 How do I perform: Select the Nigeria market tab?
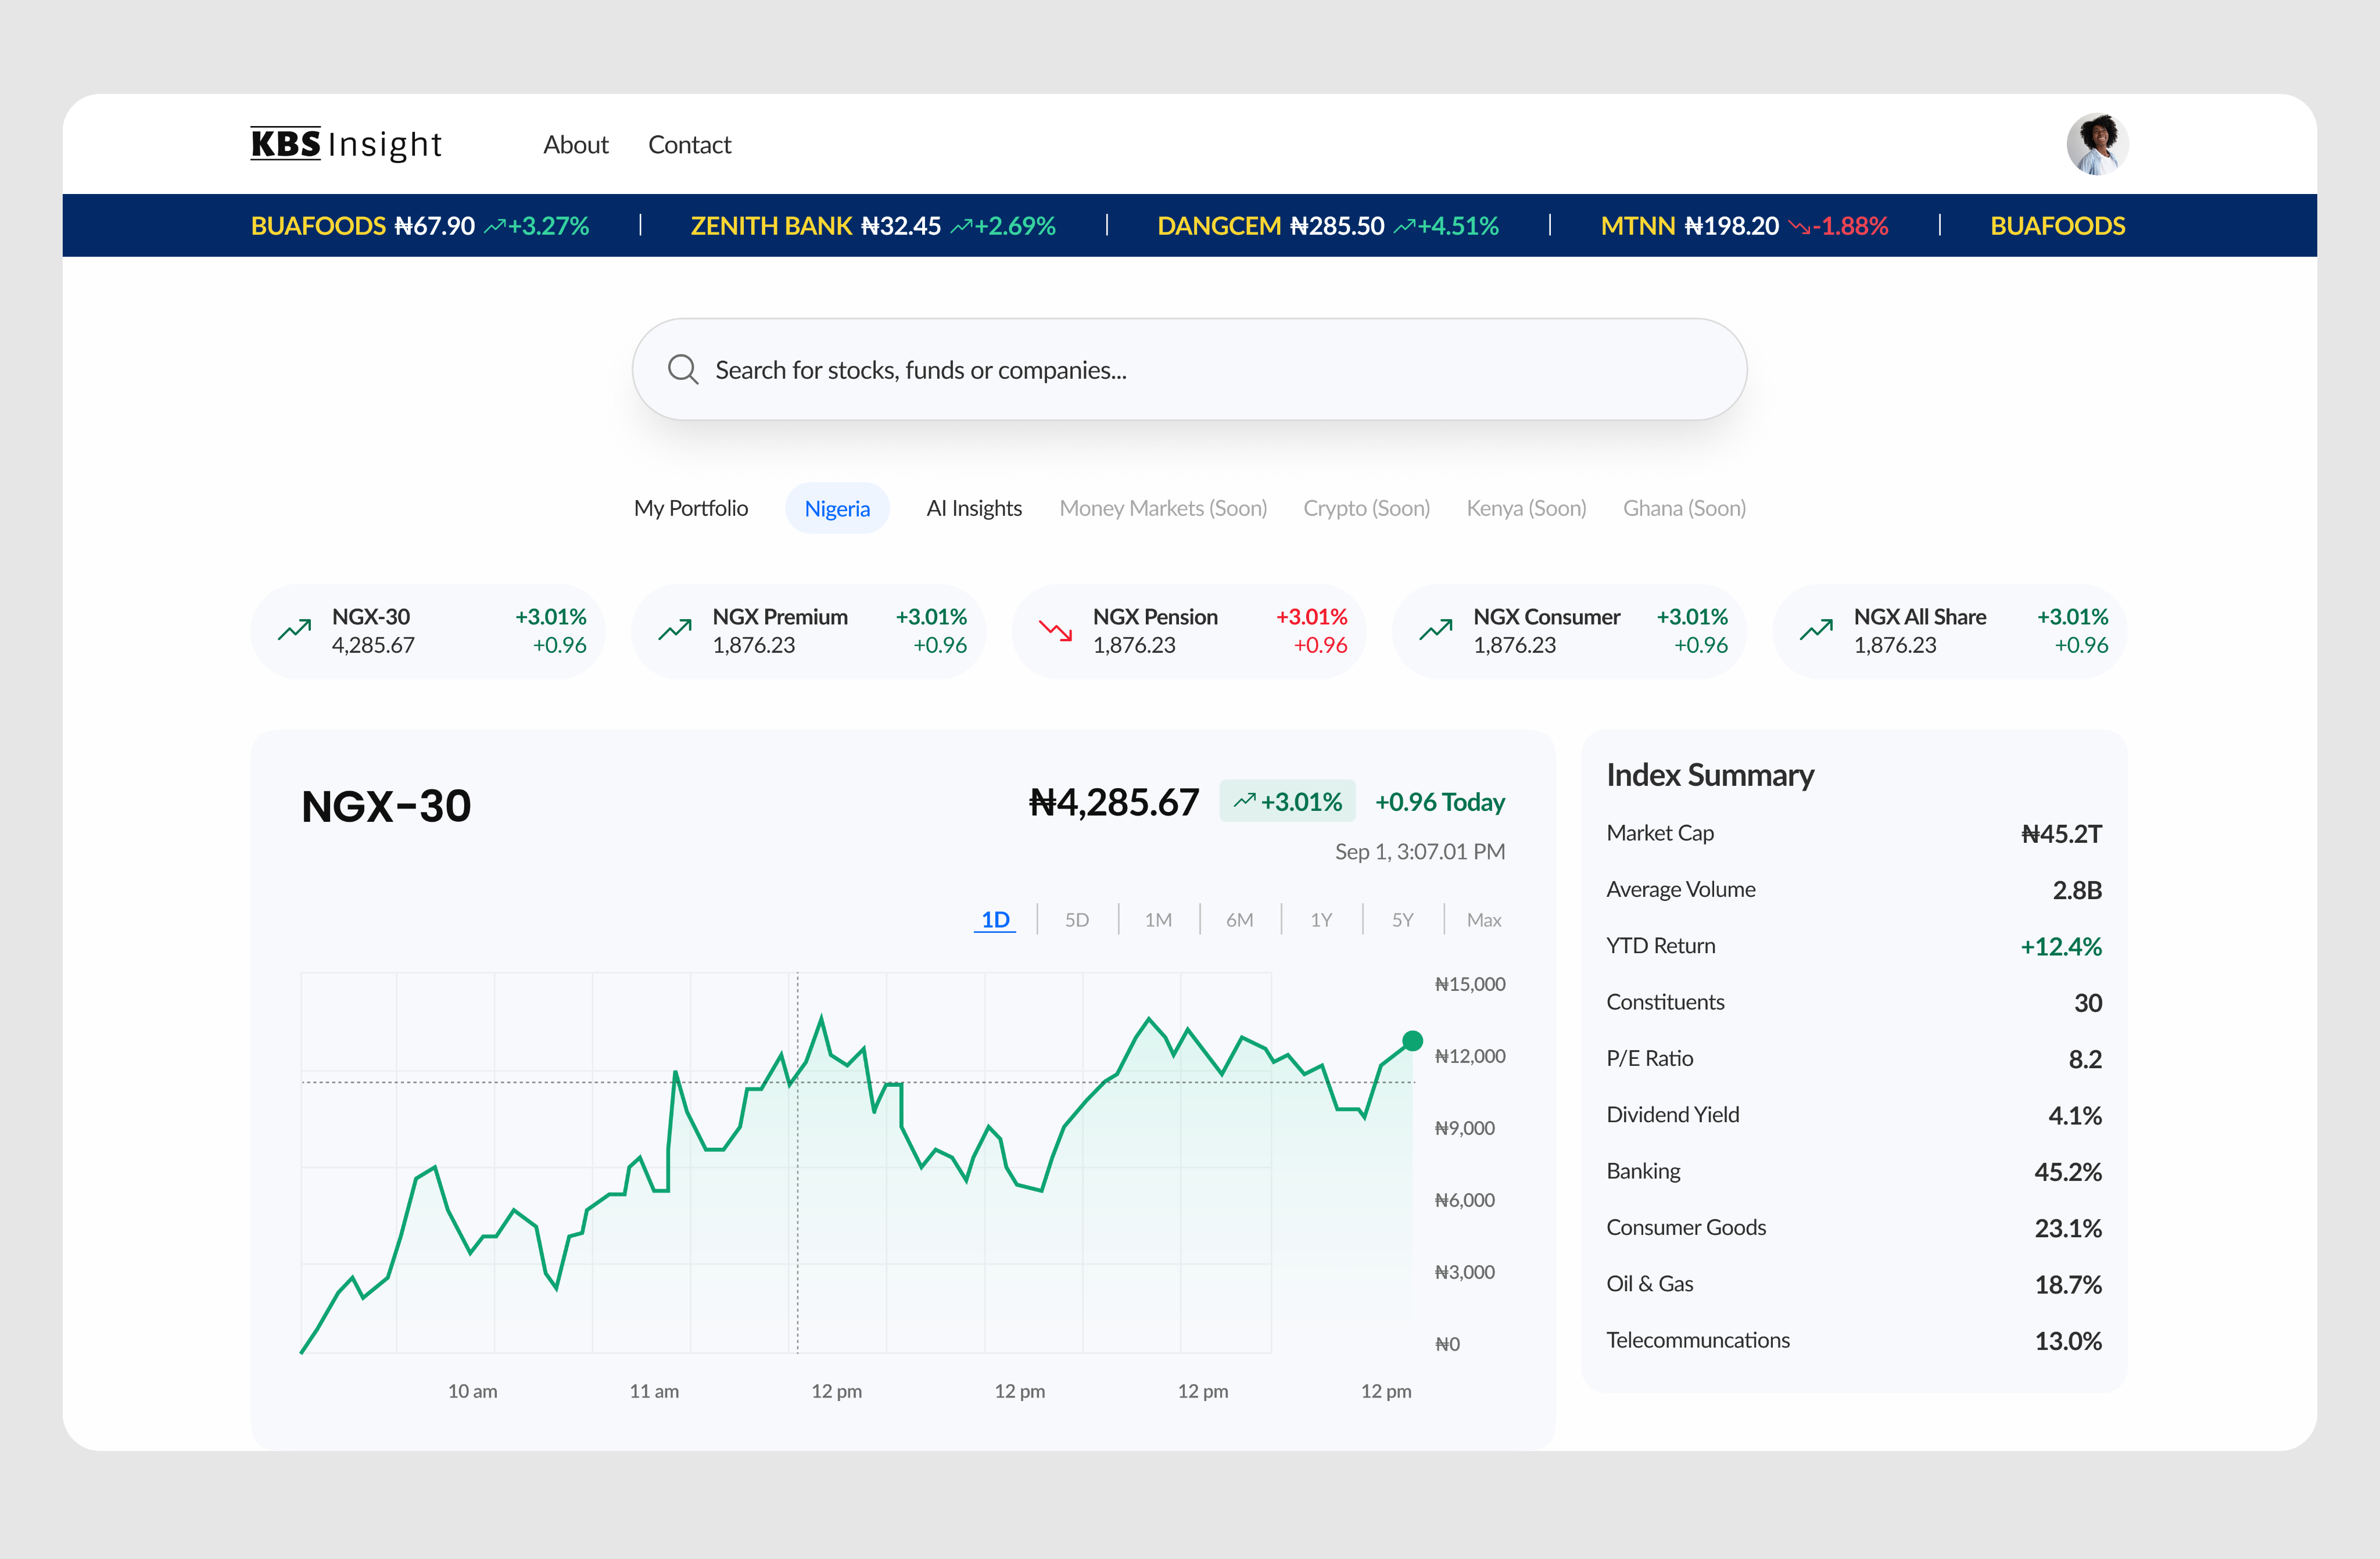click(x=837, y=508)
